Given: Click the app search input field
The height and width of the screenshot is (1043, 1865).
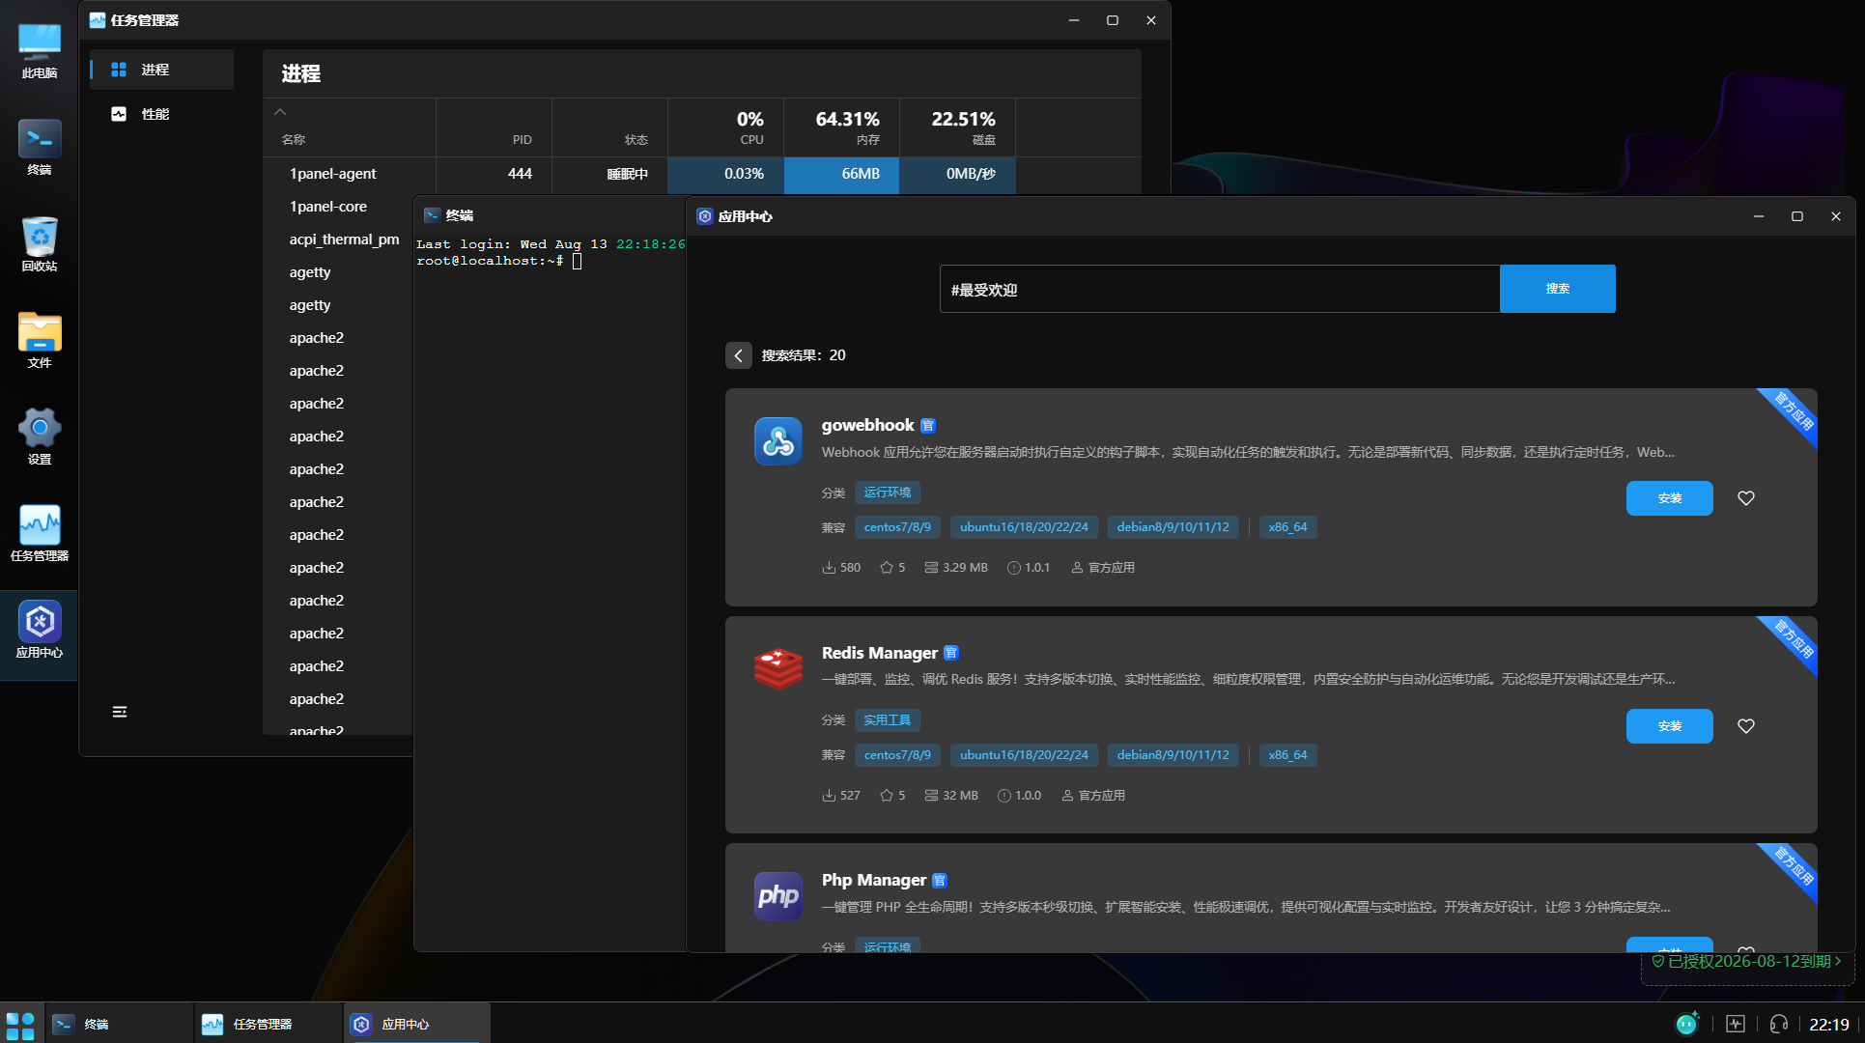Looking at the screenshot, I should [x=1219, y=289].
